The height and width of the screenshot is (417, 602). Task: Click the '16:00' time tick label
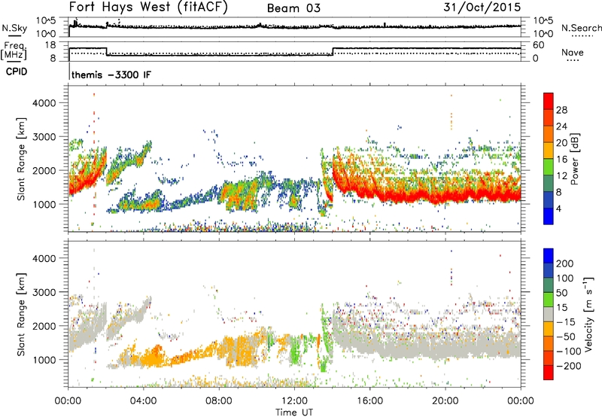[369, 401]
